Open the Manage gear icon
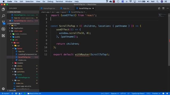Image resolution: width=170 pixels, height=95 pixels. pos(3,89)
